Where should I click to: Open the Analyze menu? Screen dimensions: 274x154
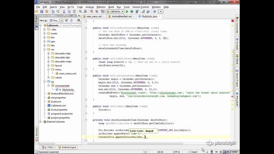click(89, 7)
